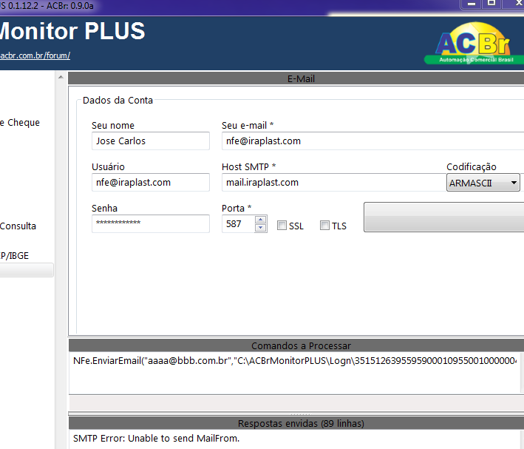
Task: Minimize the ACBr Monitor window
Action: pyautogui.click(x=472, y=4)
